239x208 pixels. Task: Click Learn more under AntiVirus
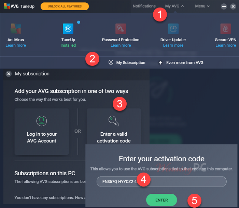coord(16,45)
